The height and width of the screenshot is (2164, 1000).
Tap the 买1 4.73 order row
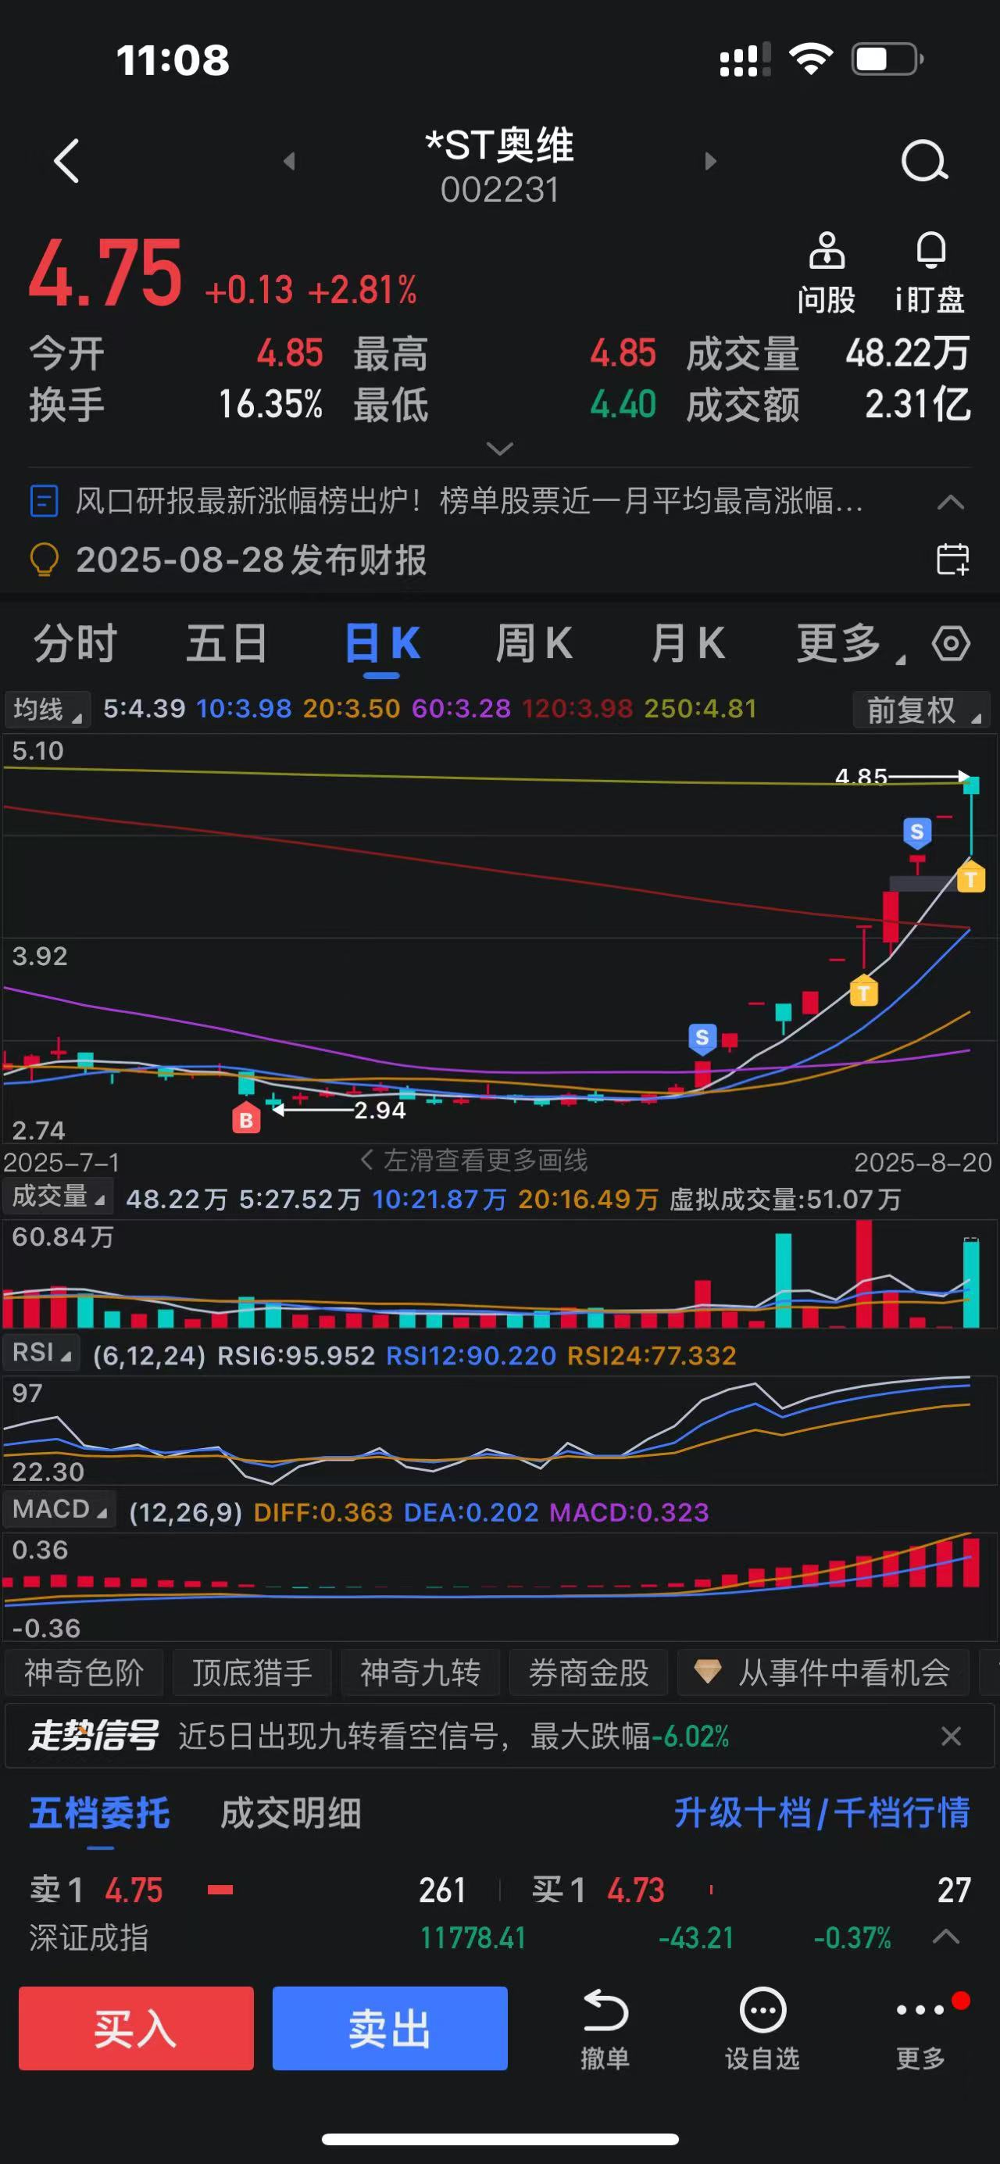[x=752, y=1890]
